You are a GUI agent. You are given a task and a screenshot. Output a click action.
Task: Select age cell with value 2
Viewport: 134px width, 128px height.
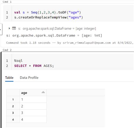pos(33,106)
